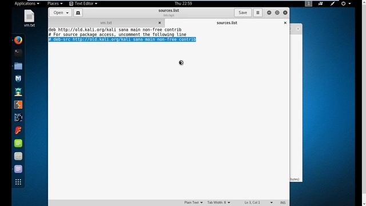366x206 pixels.
Task: Open vm.txt desktop file icon
Action: click(29, 18)
